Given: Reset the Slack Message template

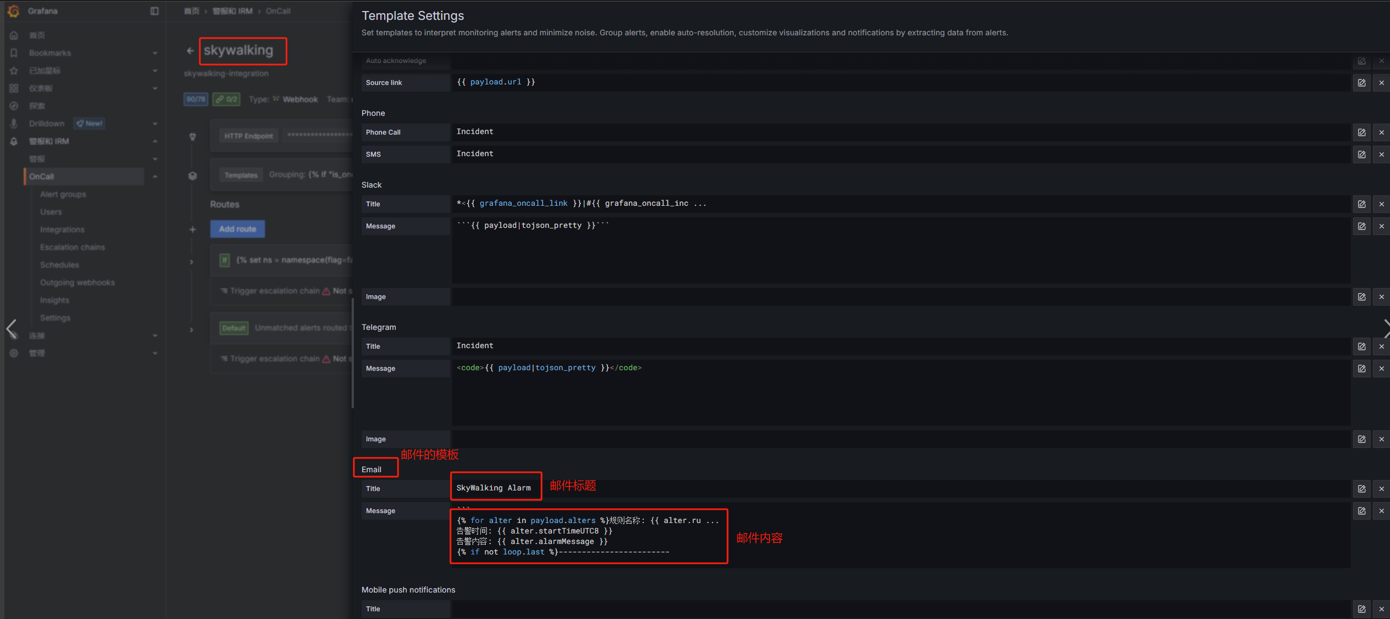Looking at the screenshot, I should point(1381,226).
